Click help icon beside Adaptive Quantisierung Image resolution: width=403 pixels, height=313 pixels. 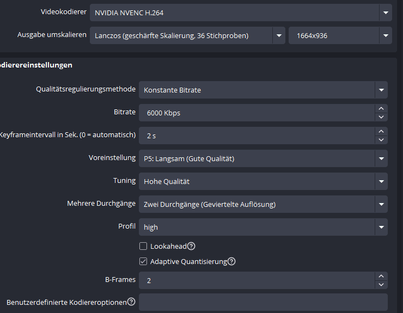231,261
